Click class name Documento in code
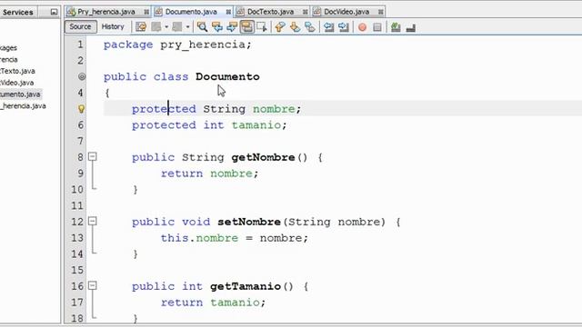The image size is (582, 327). point(227,76)
